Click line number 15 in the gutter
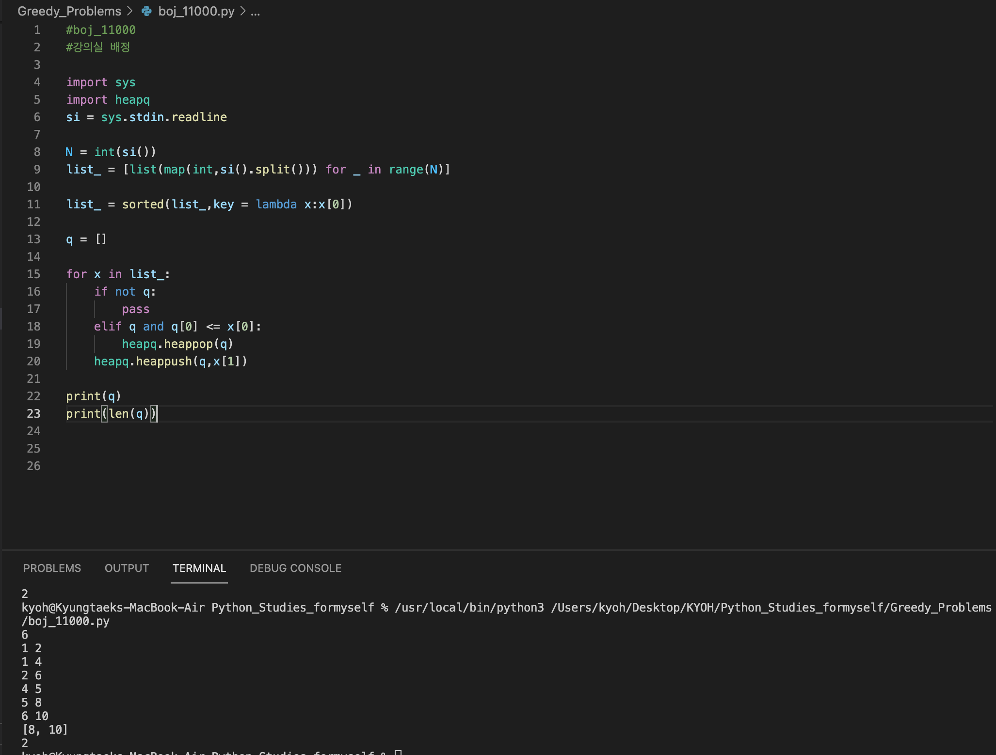The height and width of the screenshot is (755, 996). pos(33,274)
